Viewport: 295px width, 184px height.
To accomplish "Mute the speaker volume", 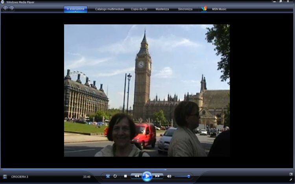I will click(x=169, y=176).
